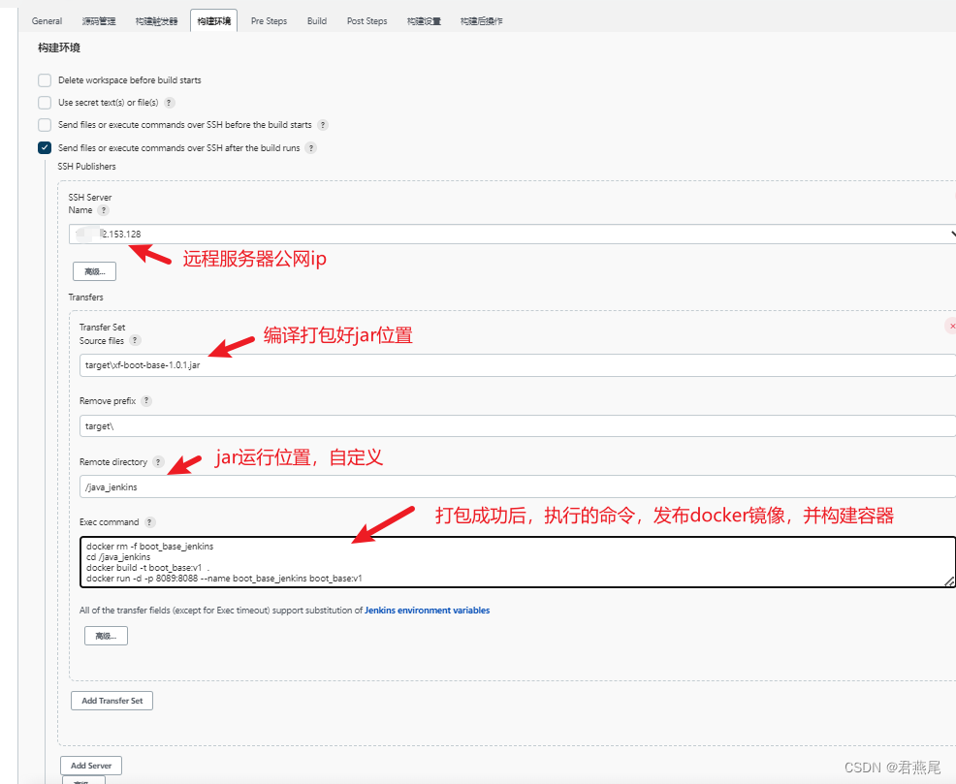The height and width of the screenshot is (784, 956).
Task: Open help for Remove prefix
Action: click(x=146, y=401)
